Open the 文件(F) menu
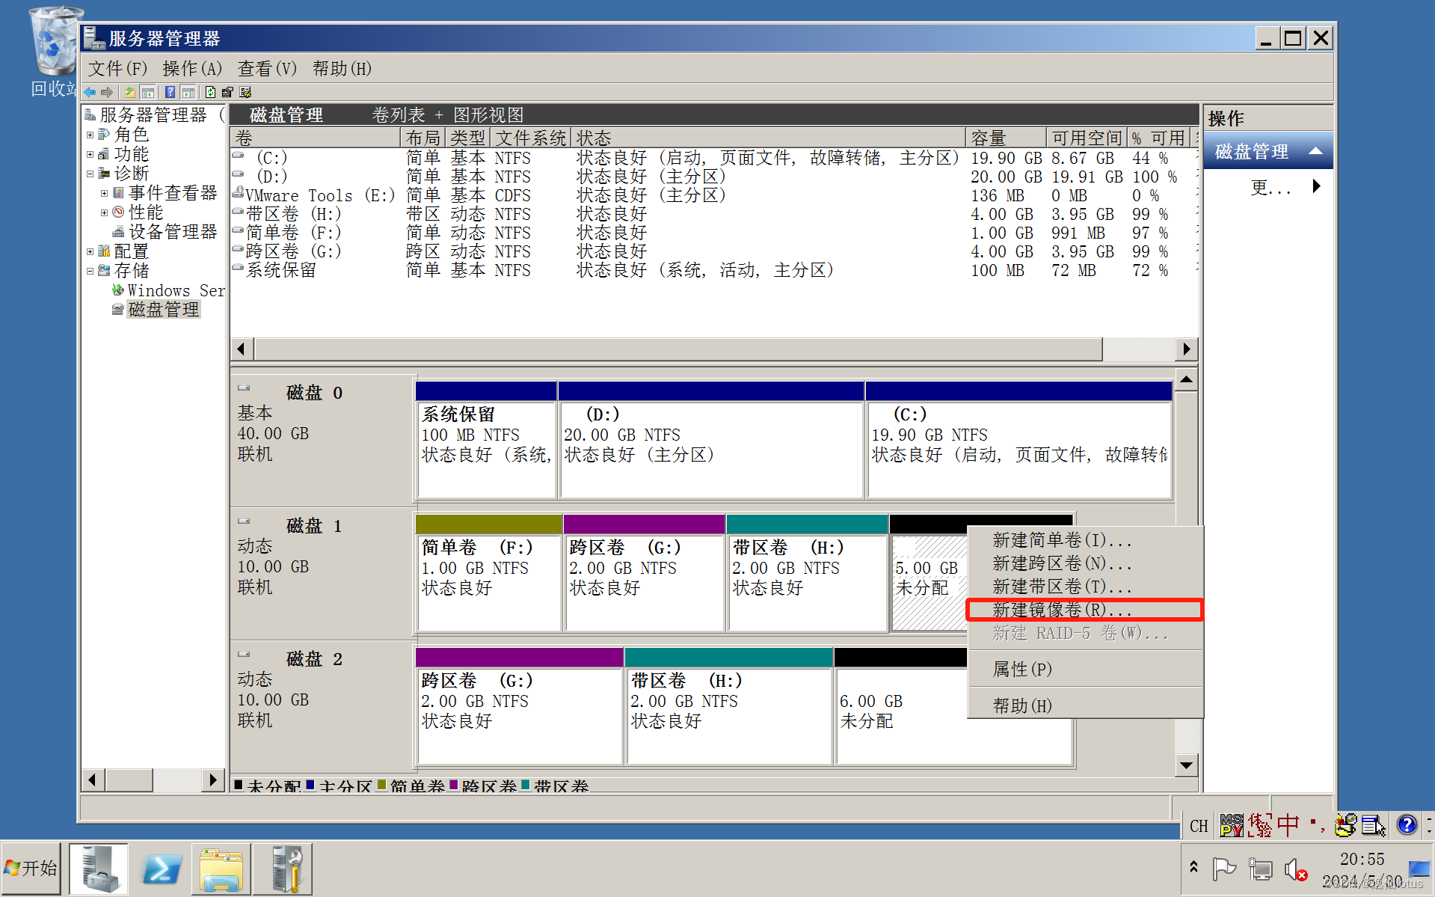Image resolution: width=1435 pixels, height=897 pixels. 117,69
